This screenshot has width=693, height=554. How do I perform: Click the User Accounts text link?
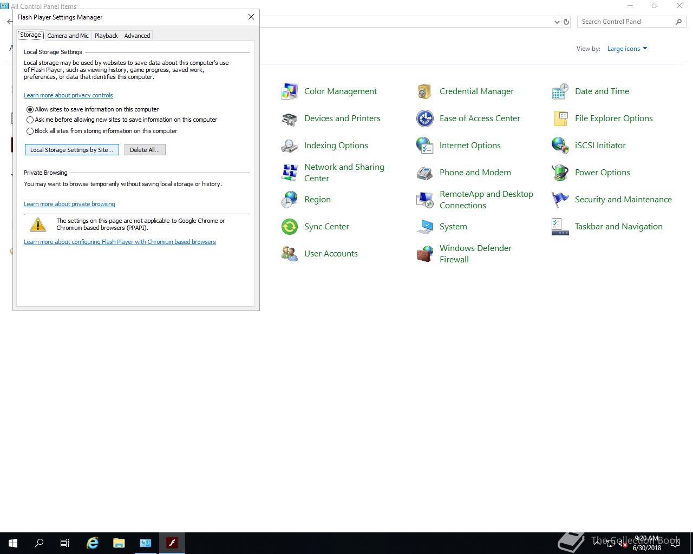coord(331,254)
